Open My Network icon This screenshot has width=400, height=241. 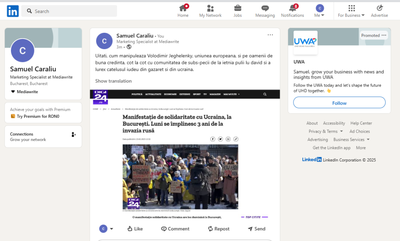point(210,8)
